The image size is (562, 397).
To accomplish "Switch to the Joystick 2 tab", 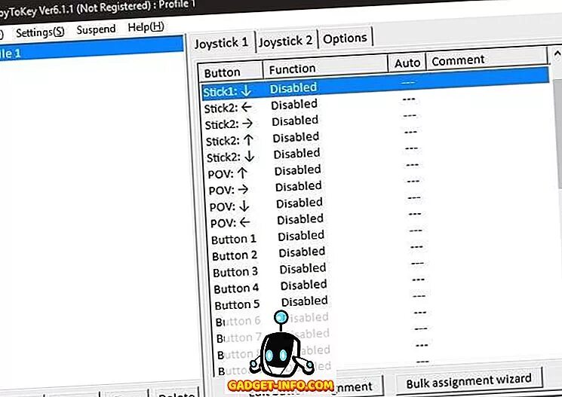I will [286, 41].
